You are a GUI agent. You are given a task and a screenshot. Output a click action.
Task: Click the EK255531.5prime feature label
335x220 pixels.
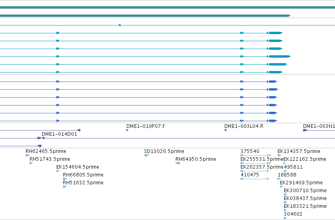point(262,159)
